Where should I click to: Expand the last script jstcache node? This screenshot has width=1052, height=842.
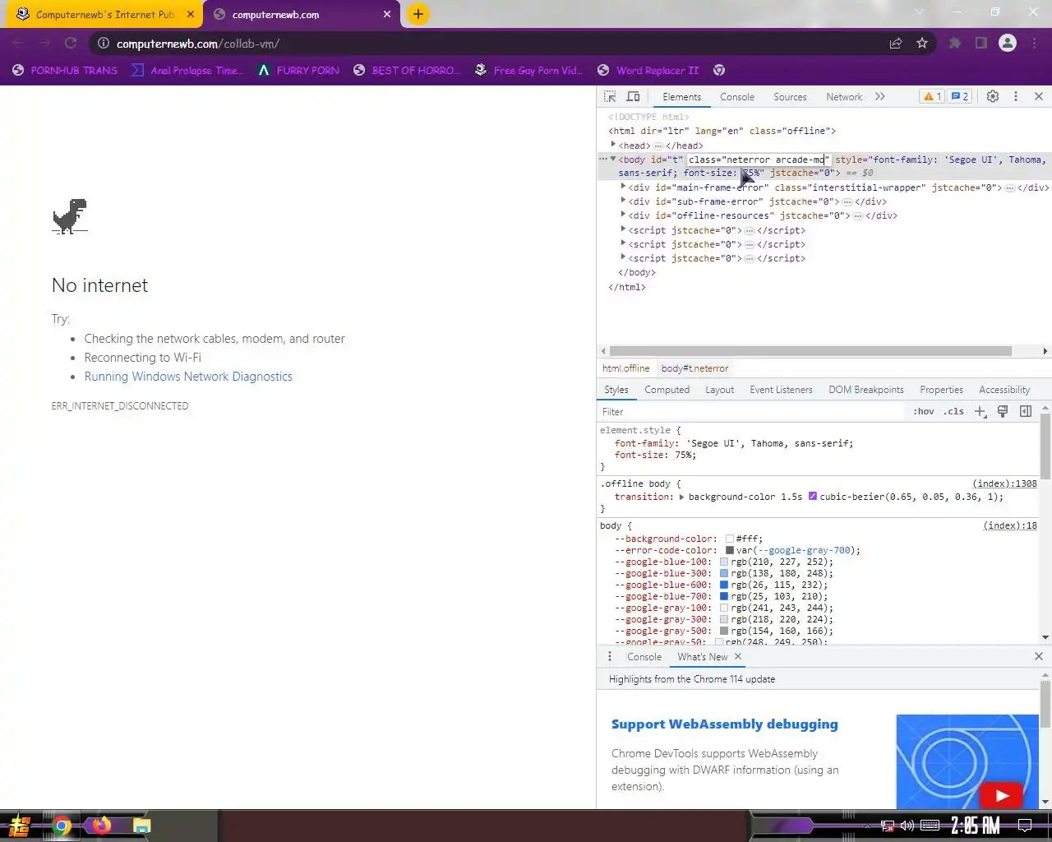[x=623, y=257]
